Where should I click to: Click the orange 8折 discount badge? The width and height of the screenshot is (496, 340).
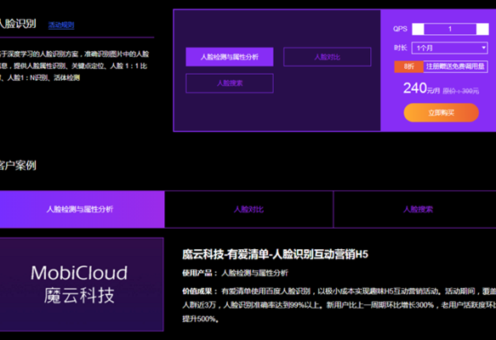[408, 66]
